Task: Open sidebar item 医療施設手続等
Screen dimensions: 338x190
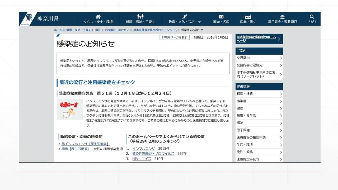Action: point(259,159)
